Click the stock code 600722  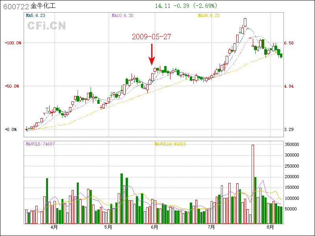tap(16, 6)
